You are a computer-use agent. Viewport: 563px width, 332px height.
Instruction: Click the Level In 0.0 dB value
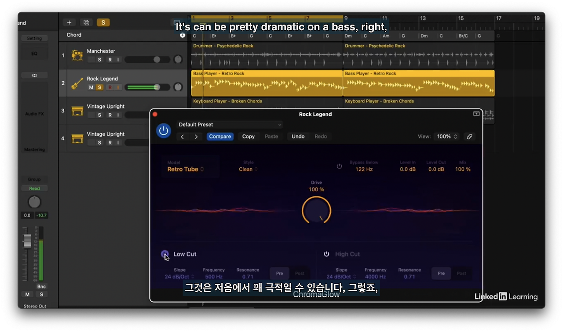click(x=408, y=169)
